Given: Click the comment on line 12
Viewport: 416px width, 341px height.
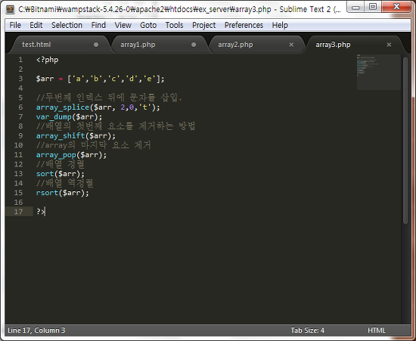Looking at the screenshot, I should coord(61,164).
